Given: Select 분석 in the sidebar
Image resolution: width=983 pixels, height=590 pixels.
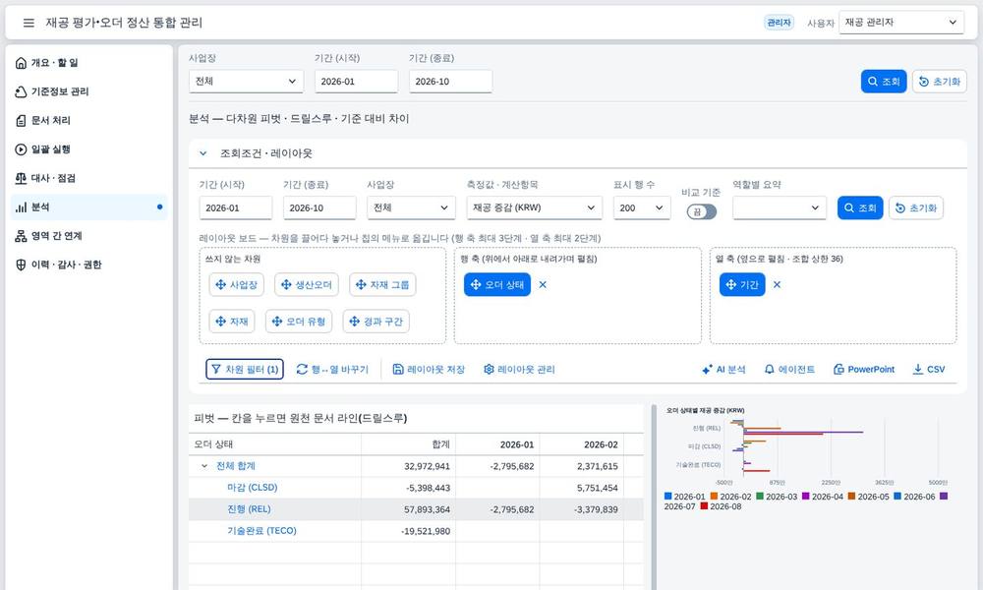Looking at the screenshot, I should (x=89, y=206).
